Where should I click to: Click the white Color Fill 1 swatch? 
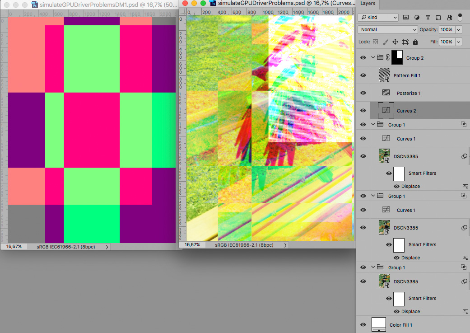[x=378, y=324]
